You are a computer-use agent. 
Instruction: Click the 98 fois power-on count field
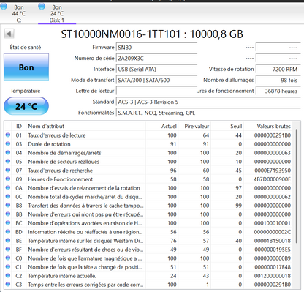tap(278, 80)
